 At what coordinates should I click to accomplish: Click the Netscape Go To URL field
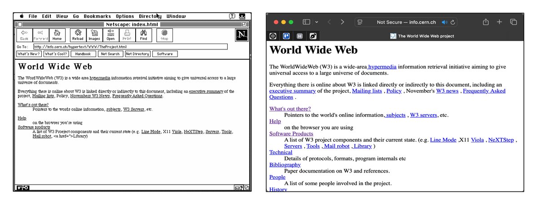[130, 47]
